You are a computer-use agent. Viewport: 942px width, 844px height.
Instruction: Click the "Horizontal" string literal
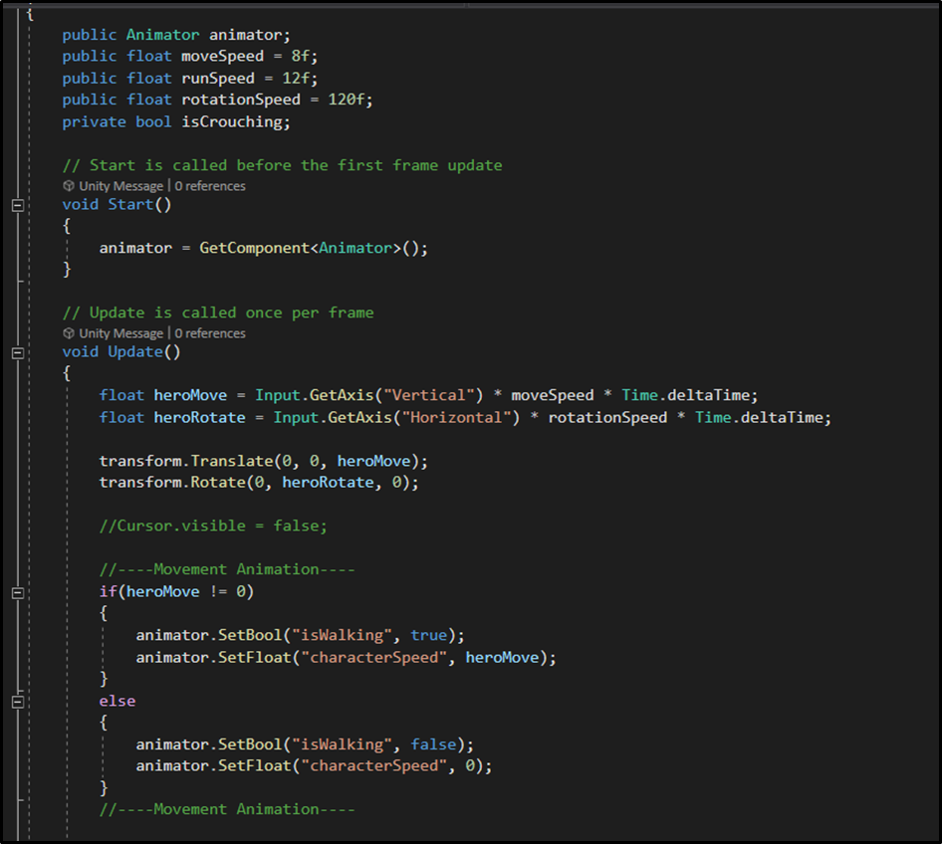pos(457,417)
